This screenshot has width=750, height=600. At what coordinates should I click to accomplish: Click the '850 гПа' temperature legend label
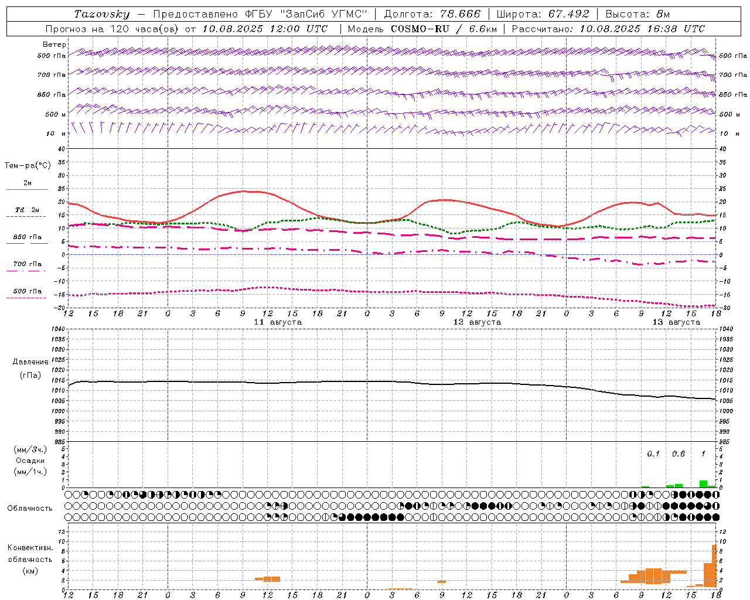point(28,237)
